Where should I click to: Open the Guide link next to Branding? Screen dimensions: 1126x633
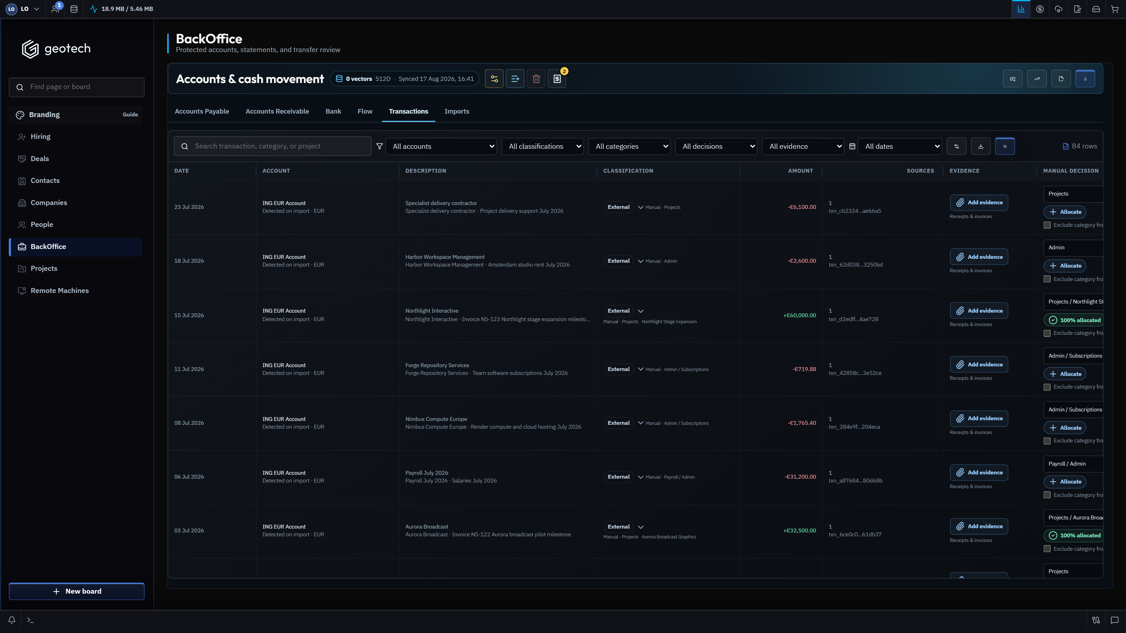pos(130,114)
